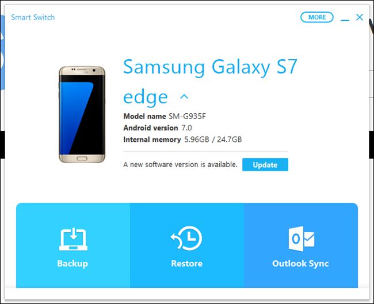
Task: Start the software Update
Action: click(x=265, y=164)
